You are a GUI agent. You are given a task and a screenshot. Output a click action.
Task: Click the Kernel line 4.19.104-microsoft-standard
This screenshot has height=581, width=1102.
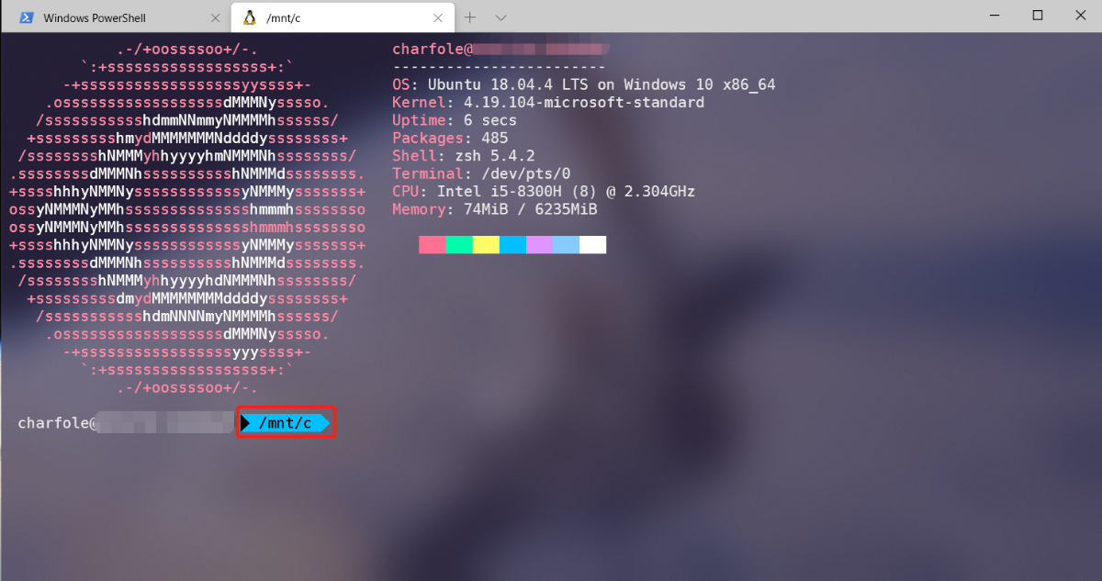tap(548, 102)
